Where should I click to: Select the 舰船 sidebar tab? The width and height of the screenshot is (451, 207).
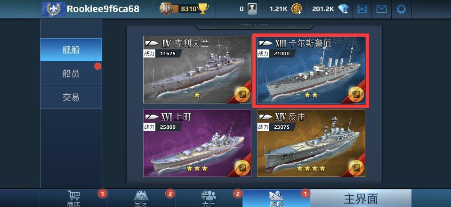(71, 50)
